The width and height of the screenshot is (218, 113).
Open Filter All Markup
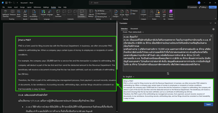click(91, 14)
